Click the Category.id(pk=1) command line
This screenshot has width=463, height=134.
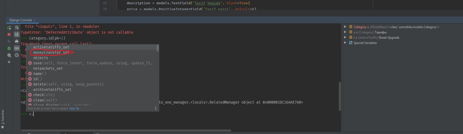point(48,38)
